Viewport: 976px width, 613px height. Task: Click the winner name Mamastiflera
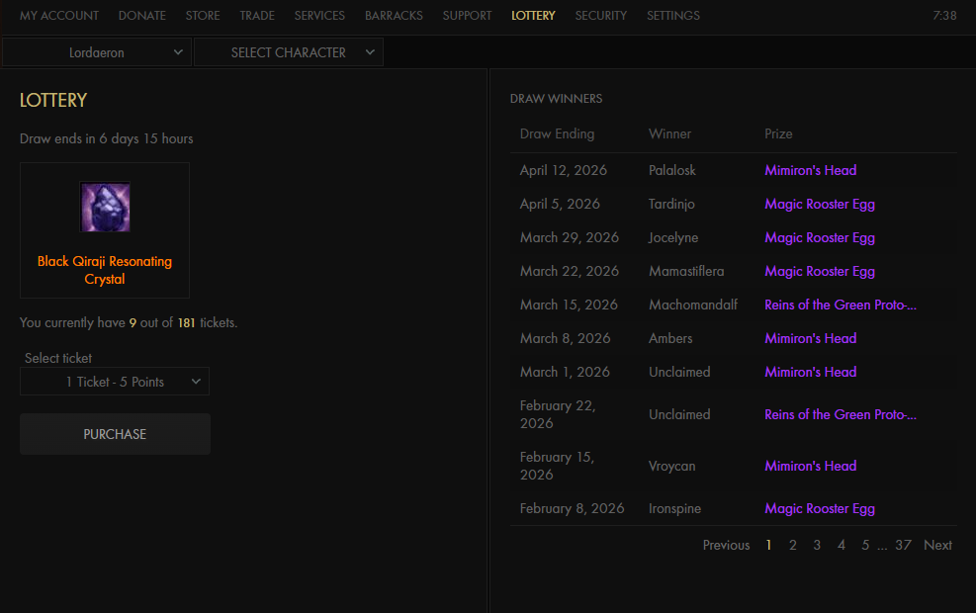pyautogui.click(x=686, y=271)
